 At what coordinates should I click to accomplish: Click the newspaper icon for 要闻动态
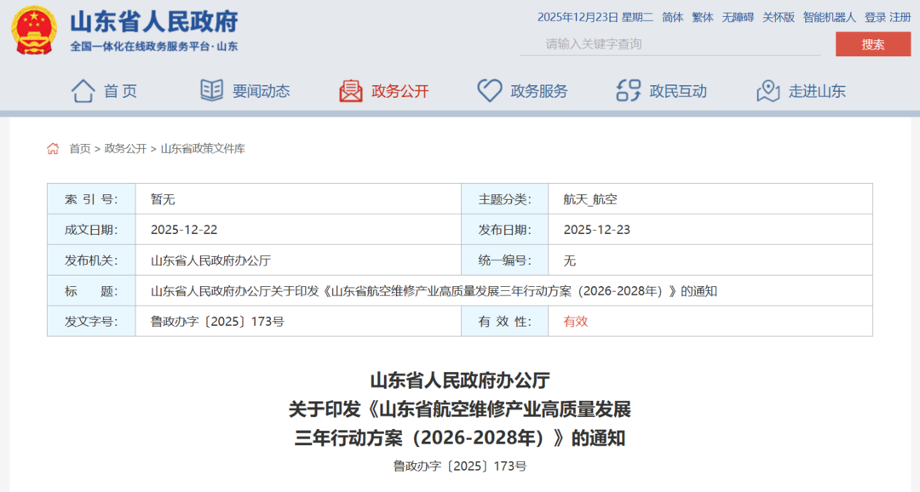(211, 90)
